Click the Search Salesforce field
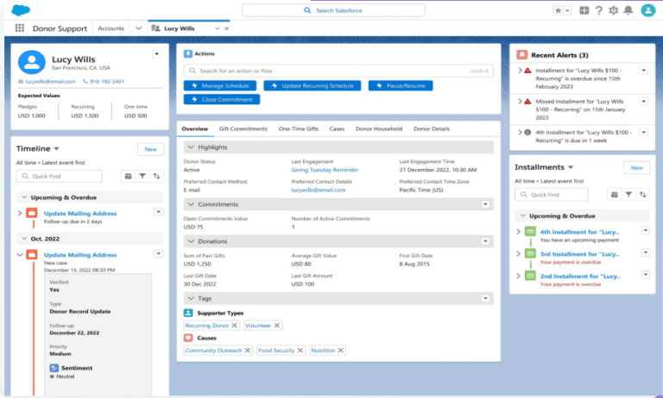 [x=333, y=10]
